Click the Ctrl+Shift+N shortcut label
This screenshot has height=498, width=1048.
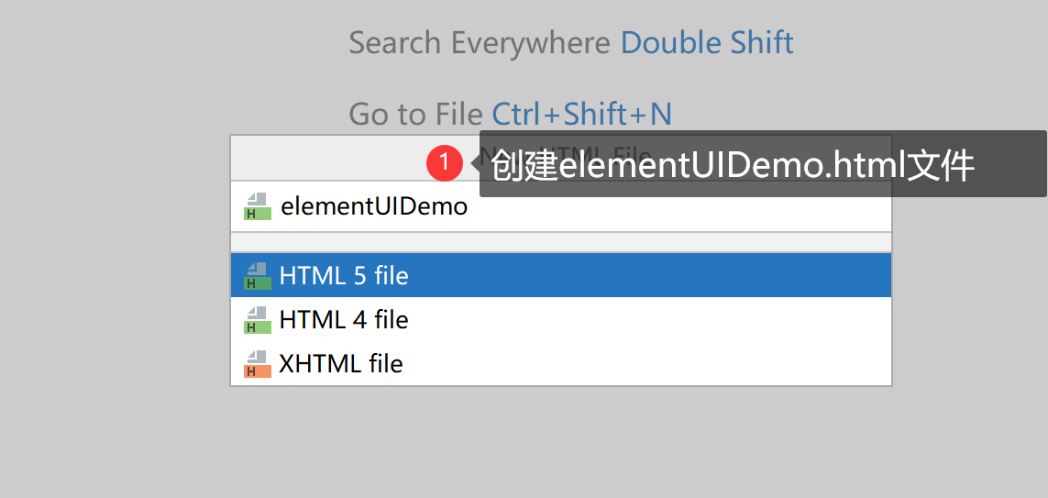pos(581,115)
